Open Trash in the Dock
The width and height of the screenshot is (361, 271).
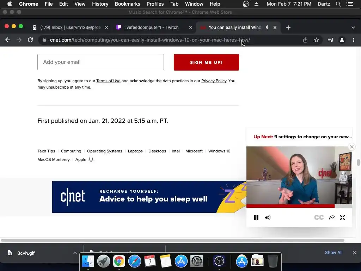coord(273,261)
